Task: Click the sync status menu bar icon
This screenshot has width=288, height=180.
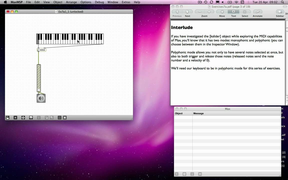Action: (x=211, y=2)
